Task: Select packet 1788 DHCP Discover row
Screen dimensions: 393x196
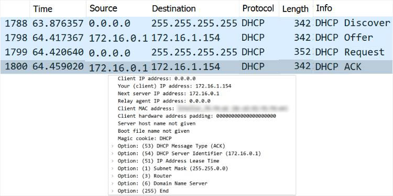Action: (x=196, y=24)
